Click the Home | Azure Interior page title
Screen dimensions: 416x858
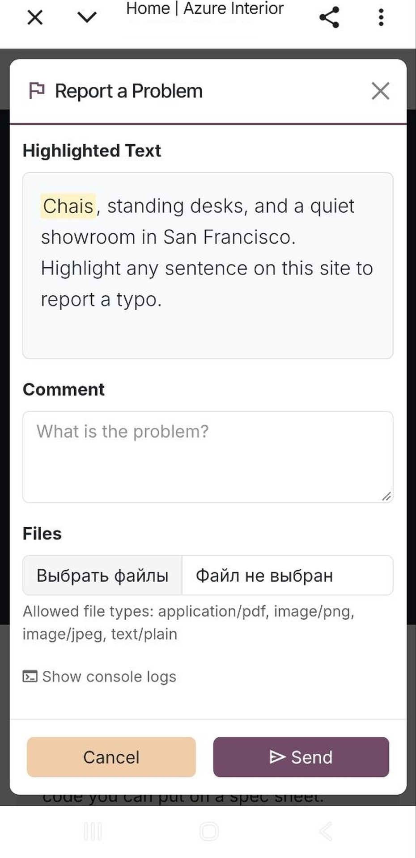[205, 8]
